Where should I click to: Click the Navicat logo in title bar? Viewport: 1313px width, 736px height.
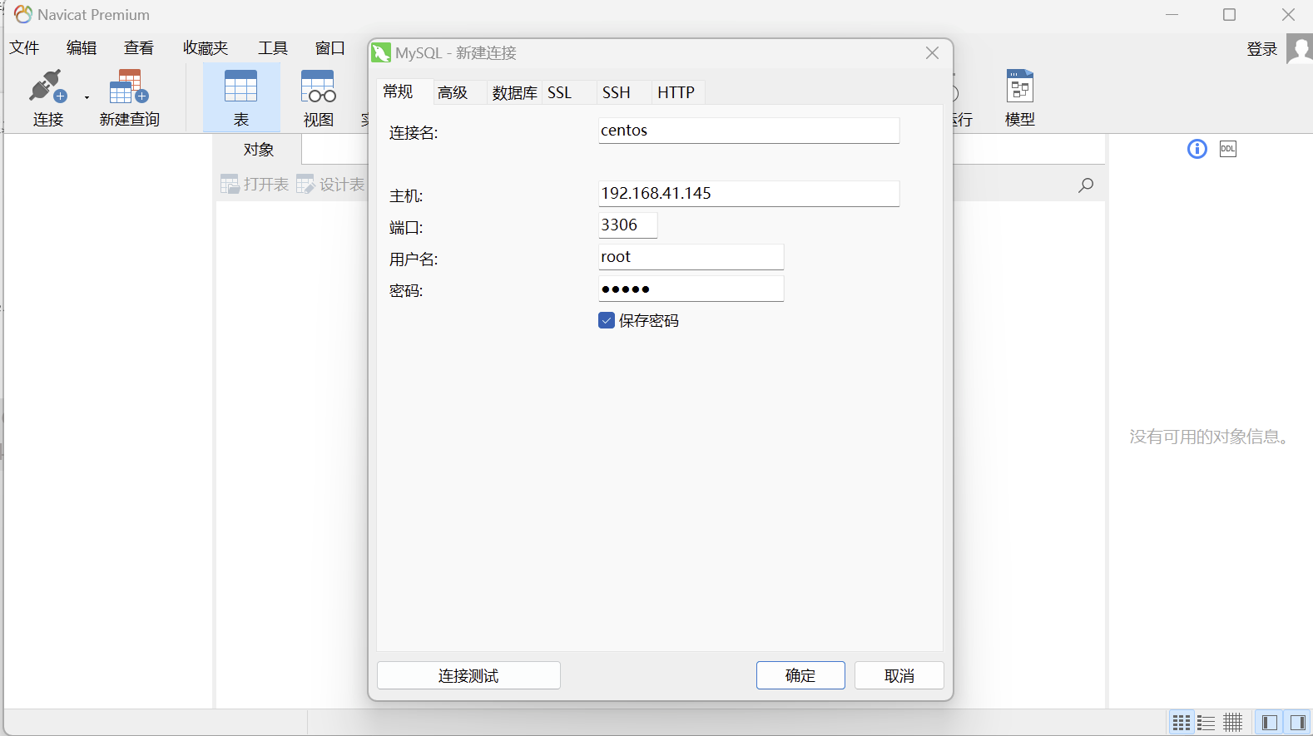click(23, 14)
